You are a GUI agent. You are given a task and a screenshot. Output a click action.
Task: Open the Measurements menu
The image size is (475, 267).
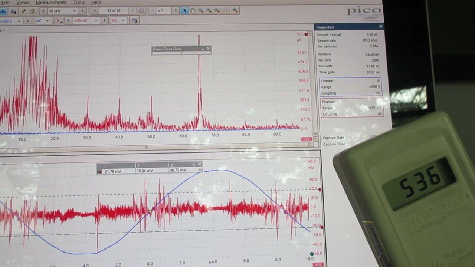click(x=51, y=3)
